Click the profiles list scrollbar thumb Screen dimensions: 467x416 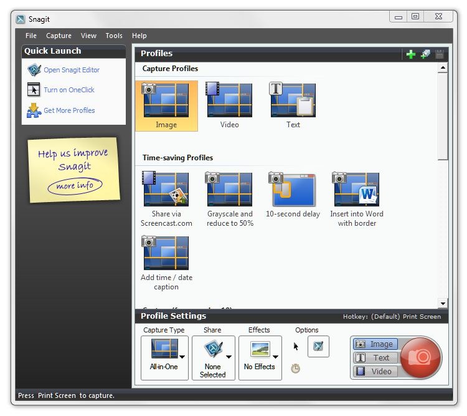click(x=443, y=117)
